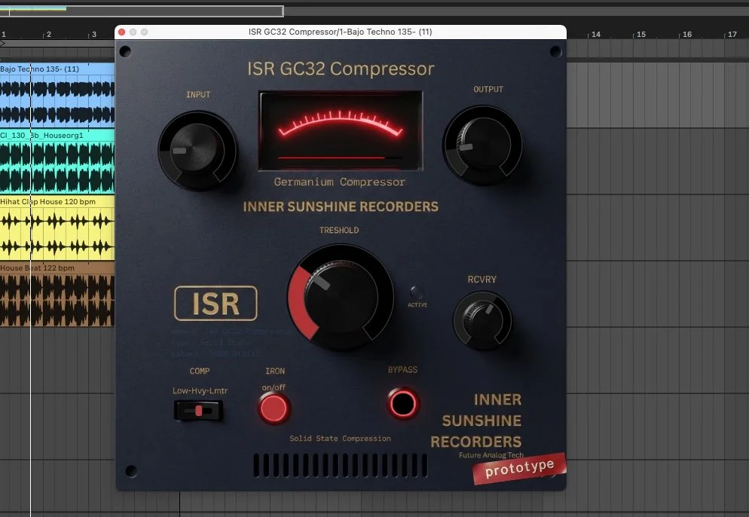Click the Solid State Compression label

click(341, 438)
